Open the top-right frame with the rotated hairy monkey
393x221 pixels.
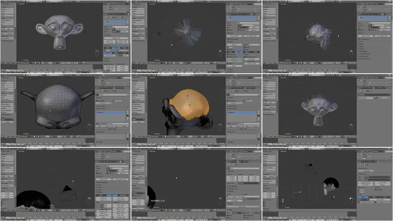click(327, 36)
